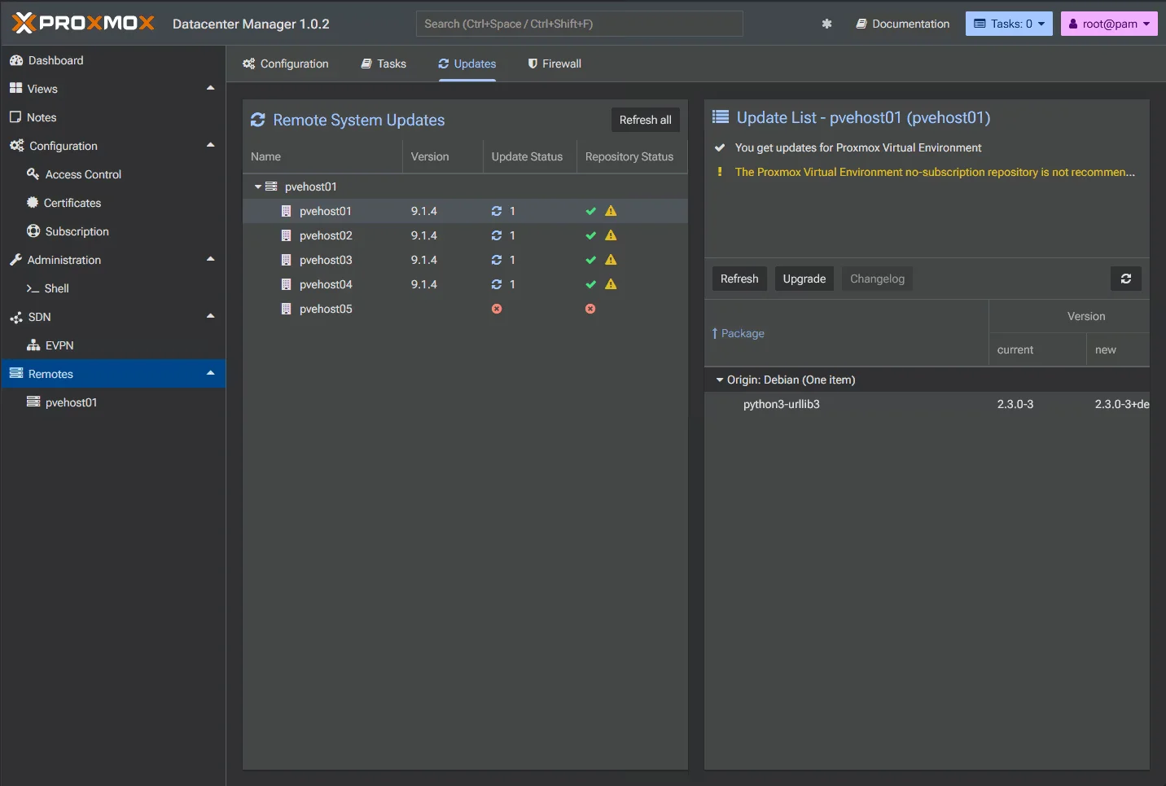Collapse the Views section in sidebar
Image resolution: width=1166 pixels, height=786 pixels.
tap(210, 88)
